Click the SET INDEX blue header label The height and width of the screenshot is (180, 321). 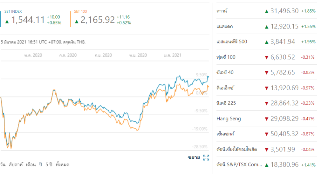tap(13, 11)
